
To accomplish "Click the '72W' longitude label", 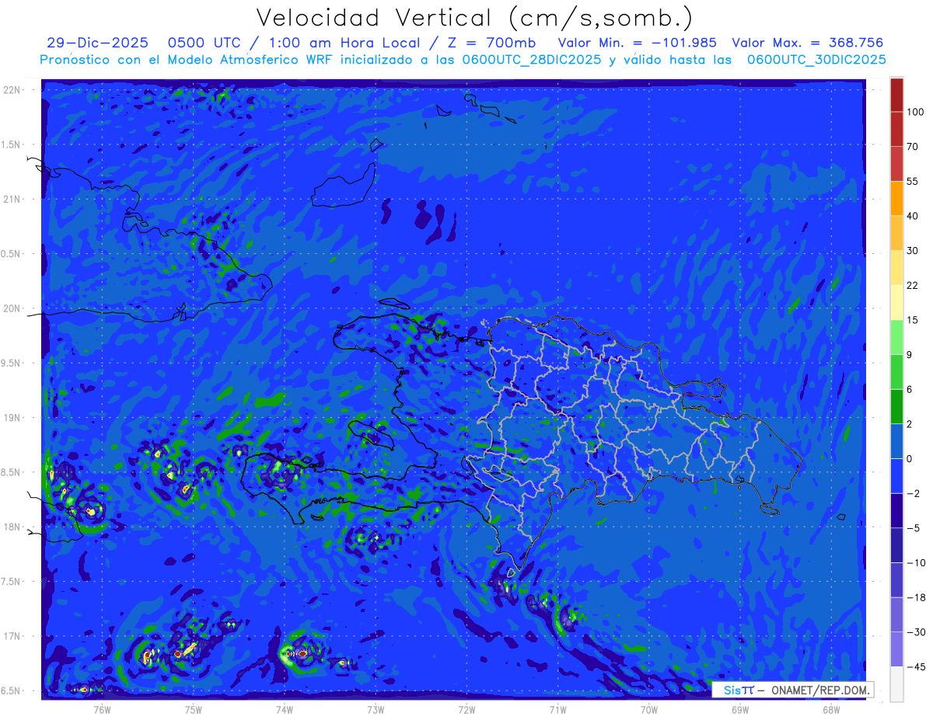I will [466, 709].
